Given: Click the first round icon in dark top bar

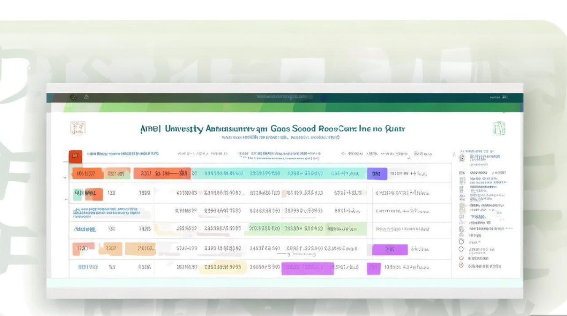Looking at the screenshot, I should pyautogui.click(x=73, y=97).
